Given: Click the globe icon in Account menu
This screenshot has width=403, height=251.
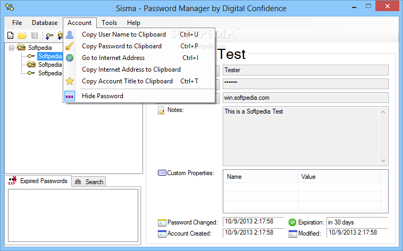Looking at the screenshot, I should tap(70, 58).
